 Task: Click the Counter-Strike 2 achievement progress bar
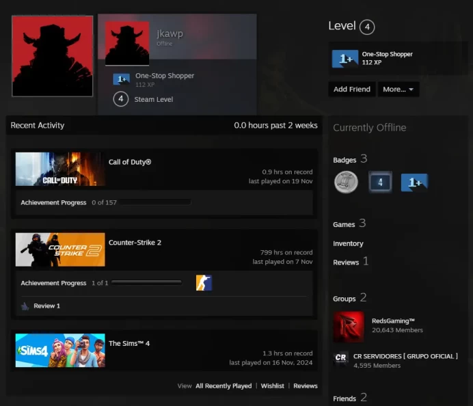[x=146, y=283]
